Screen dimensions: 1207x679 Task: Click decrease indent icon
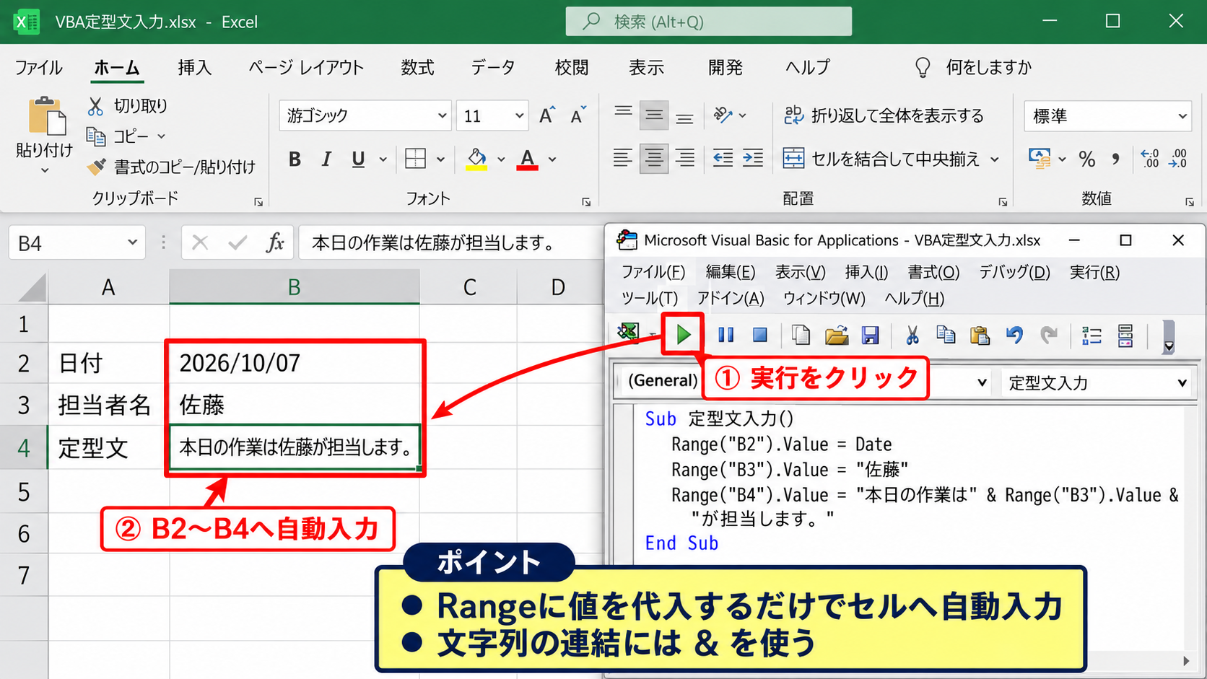723,158
